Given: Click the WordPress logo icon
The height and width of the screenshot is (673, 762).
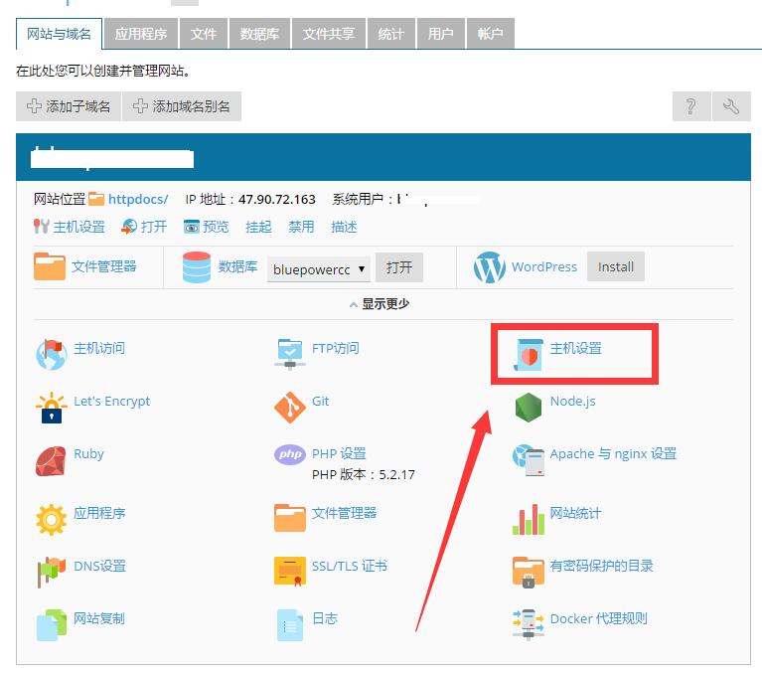Looking at the screenshot, I should [490, 267].
